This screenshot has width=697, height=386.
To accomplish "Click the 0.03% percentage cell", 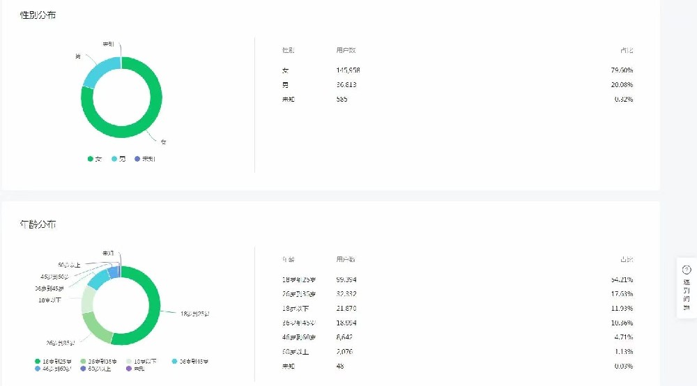I will [624, 366].
